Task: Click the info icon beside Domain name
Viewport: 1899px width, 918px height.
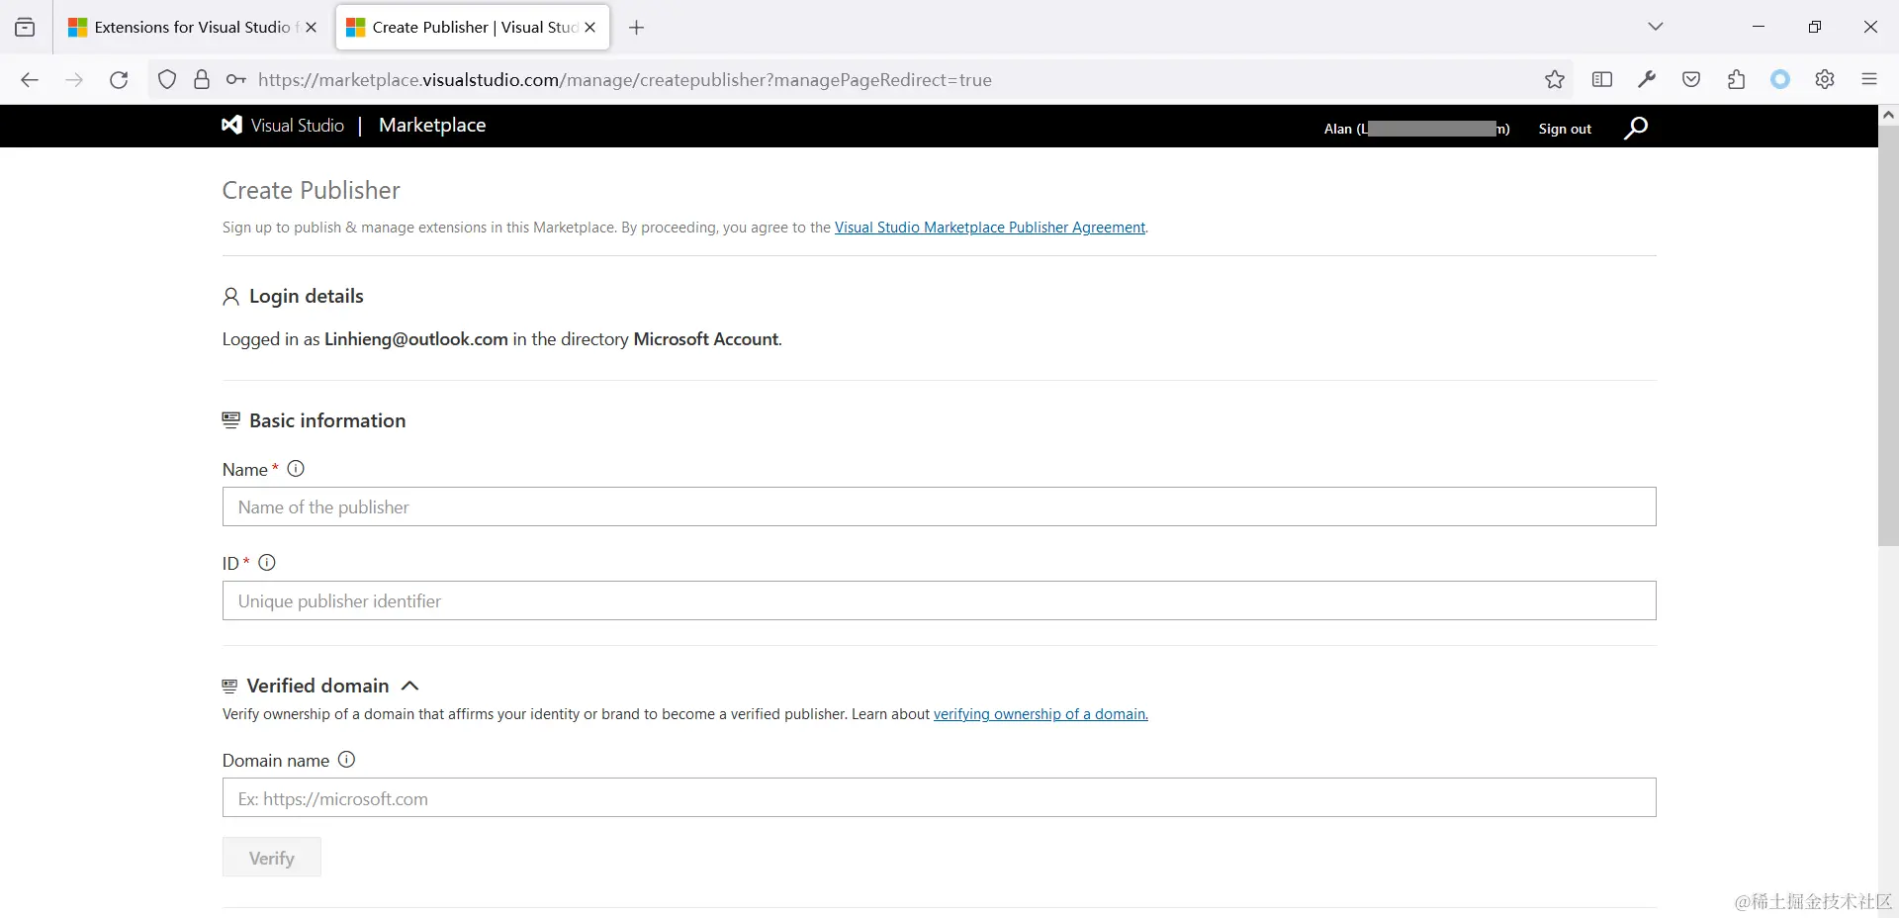Action: tap(346, 760)
